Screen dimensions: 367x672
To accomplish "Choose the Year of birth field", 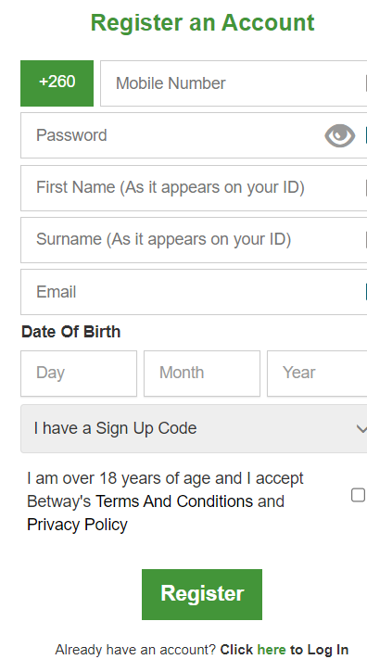I will click(317, 374).
